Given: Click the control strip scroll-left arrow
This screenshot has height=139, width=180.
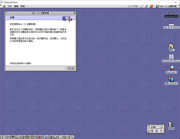Looking at the screenshot, I should click(x=4, y=137).
